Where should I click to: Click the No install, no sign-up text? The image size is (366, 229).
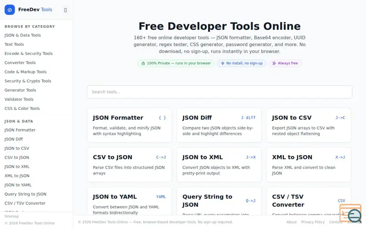pyautogui.click(x=244, y=63)
